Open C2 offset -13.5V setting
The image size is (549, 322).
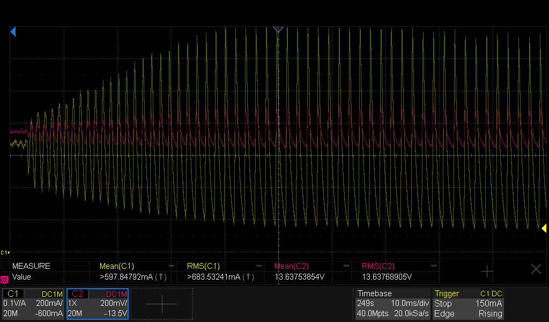[x=116, y=313]
